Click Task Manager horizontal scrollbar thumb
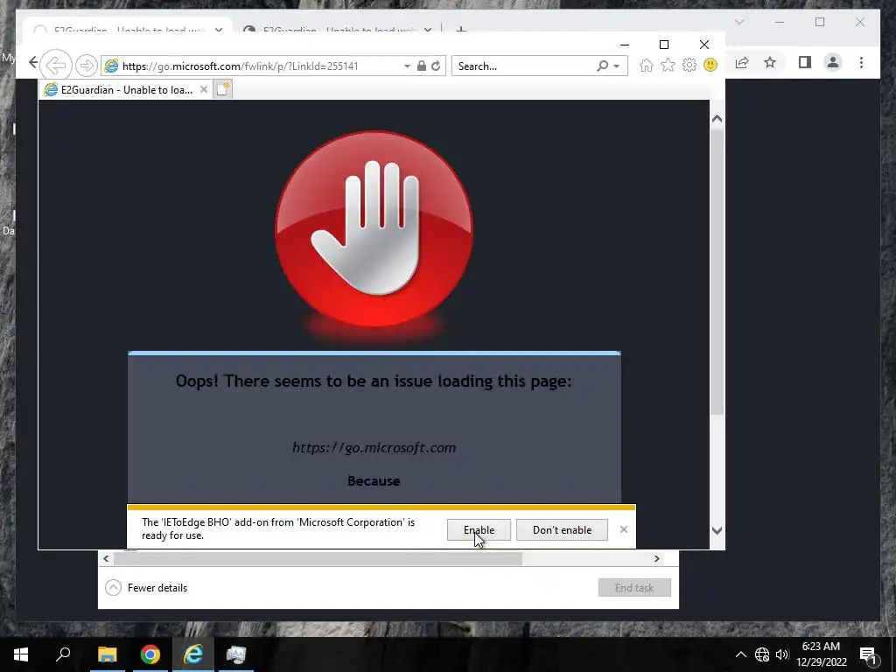This screenshot has height=672, width=896. coord(318,558)
